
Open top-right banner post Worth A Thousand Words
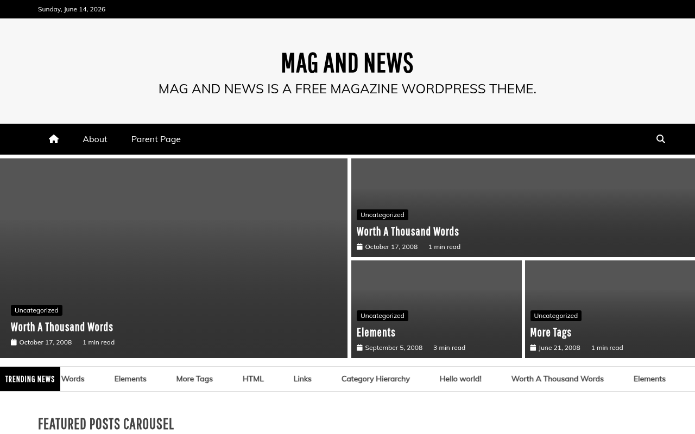(x=408, y=231)
